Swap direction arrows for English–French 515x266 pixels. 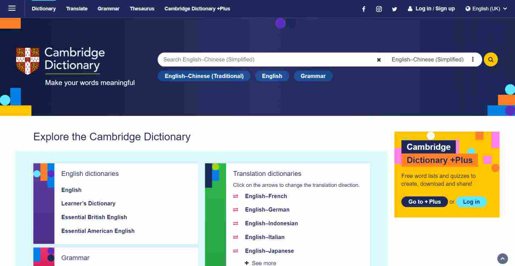click(236, 196)
